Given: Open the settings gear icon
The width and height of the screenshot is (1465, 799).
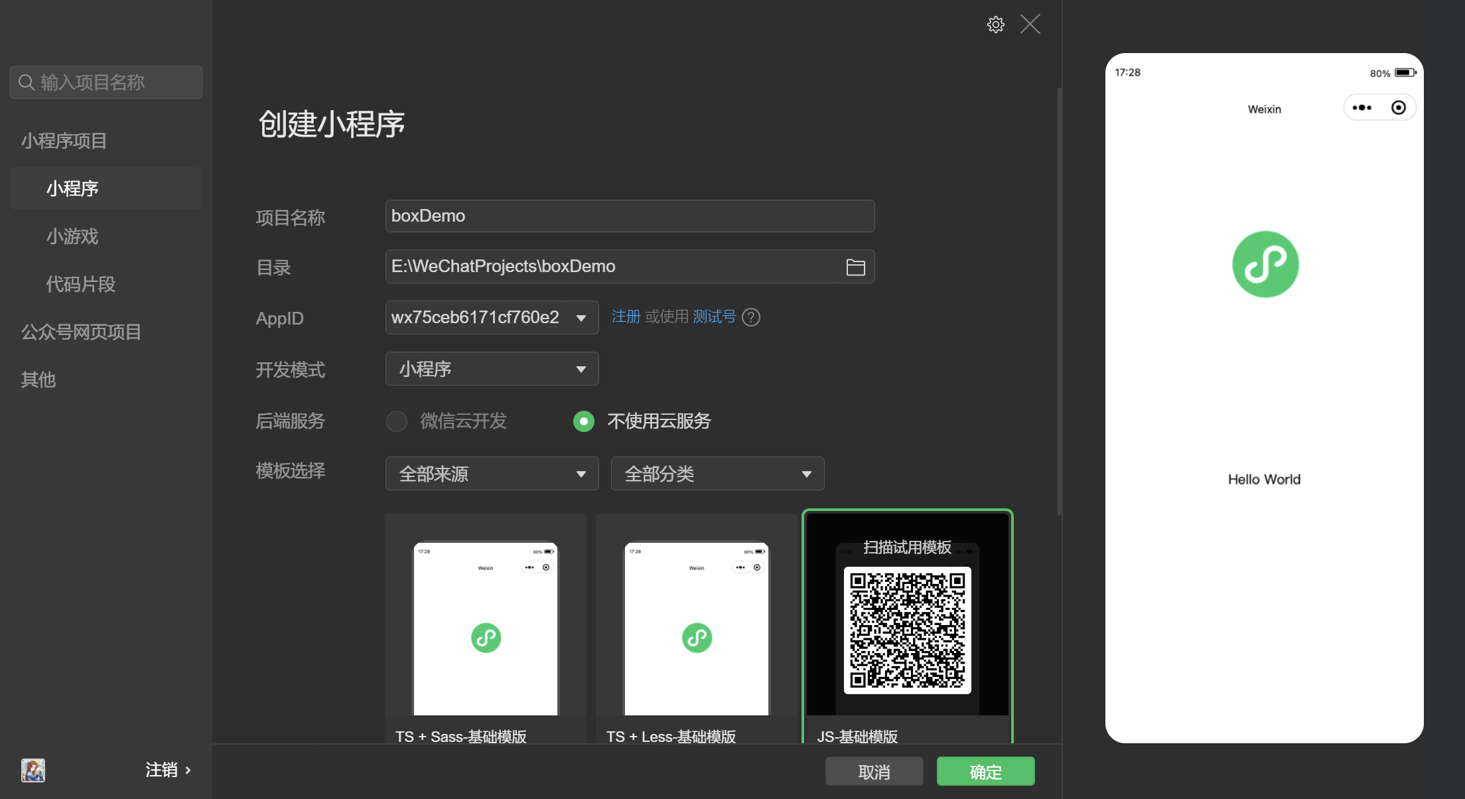Looking at the screenshot, I should (995, 24).
